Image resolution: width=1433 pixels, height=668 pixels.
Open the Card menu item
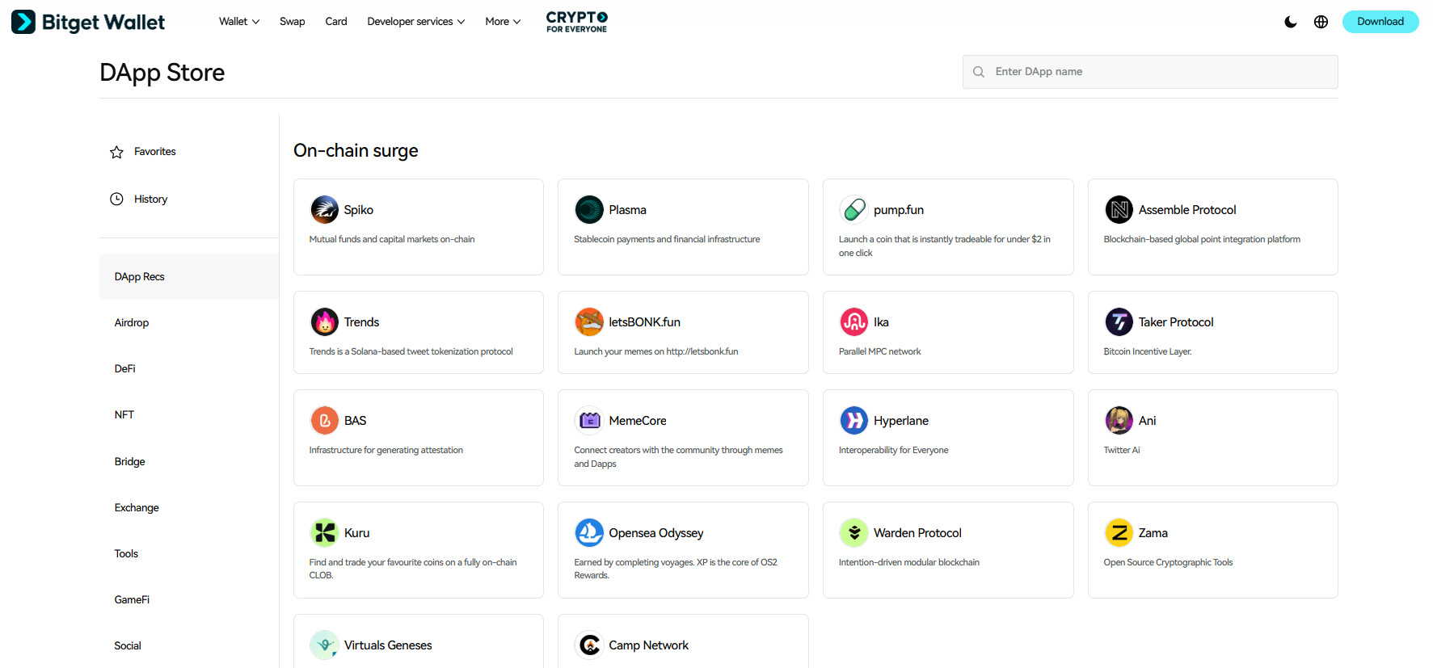[336, 22]
